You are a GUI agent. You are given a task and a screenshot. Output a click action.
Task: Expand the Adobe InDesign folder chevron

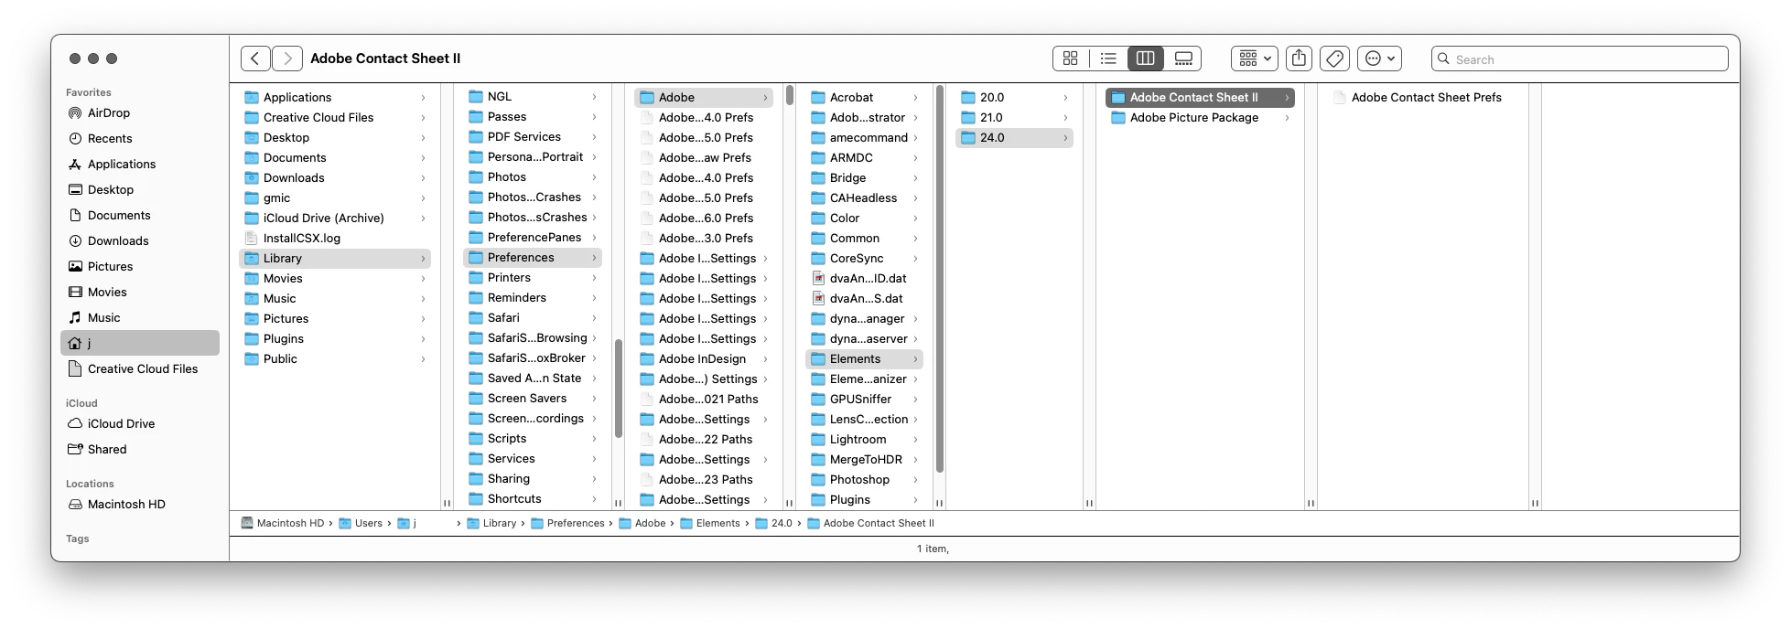click(x=765, y=359)
